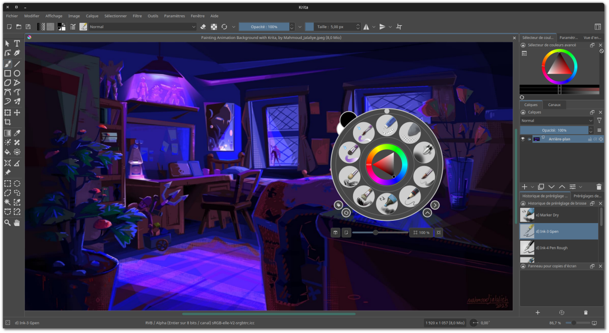Select the Pan hand tool
The height and width of the screenshot is (333, 609).
coord(17,223)
